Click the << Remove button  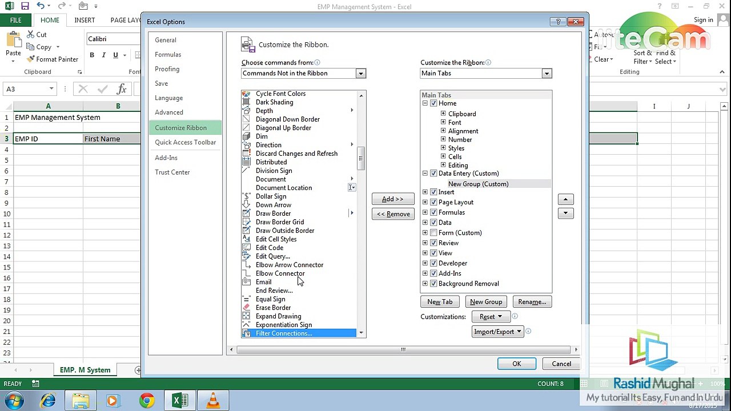(393, 214)
